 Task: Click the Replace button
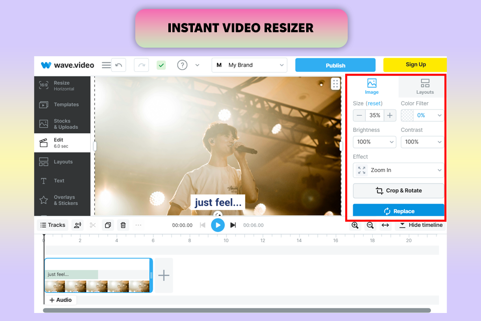(x=398, y=211)
